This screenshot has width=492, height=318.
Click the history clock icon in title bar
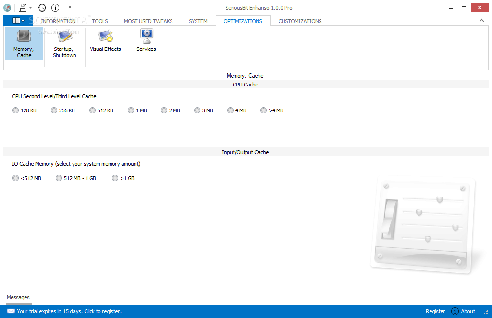pos(42,8)
